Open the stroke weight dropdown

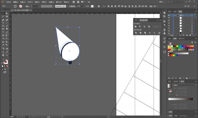39,6
